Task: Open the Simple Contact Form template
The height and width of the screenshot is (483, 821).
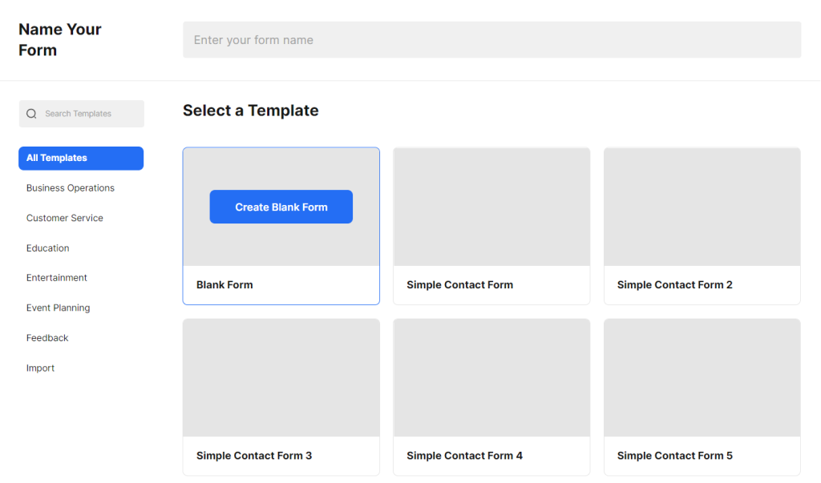Action: point(491,206)
